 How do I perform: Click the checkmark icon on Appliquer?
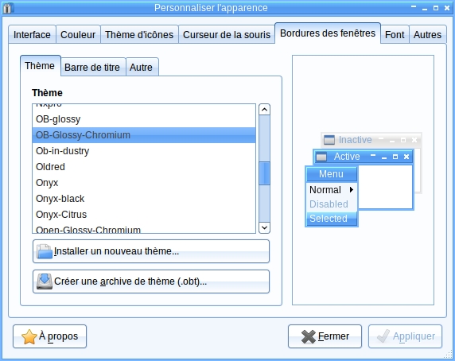(383, 336)
